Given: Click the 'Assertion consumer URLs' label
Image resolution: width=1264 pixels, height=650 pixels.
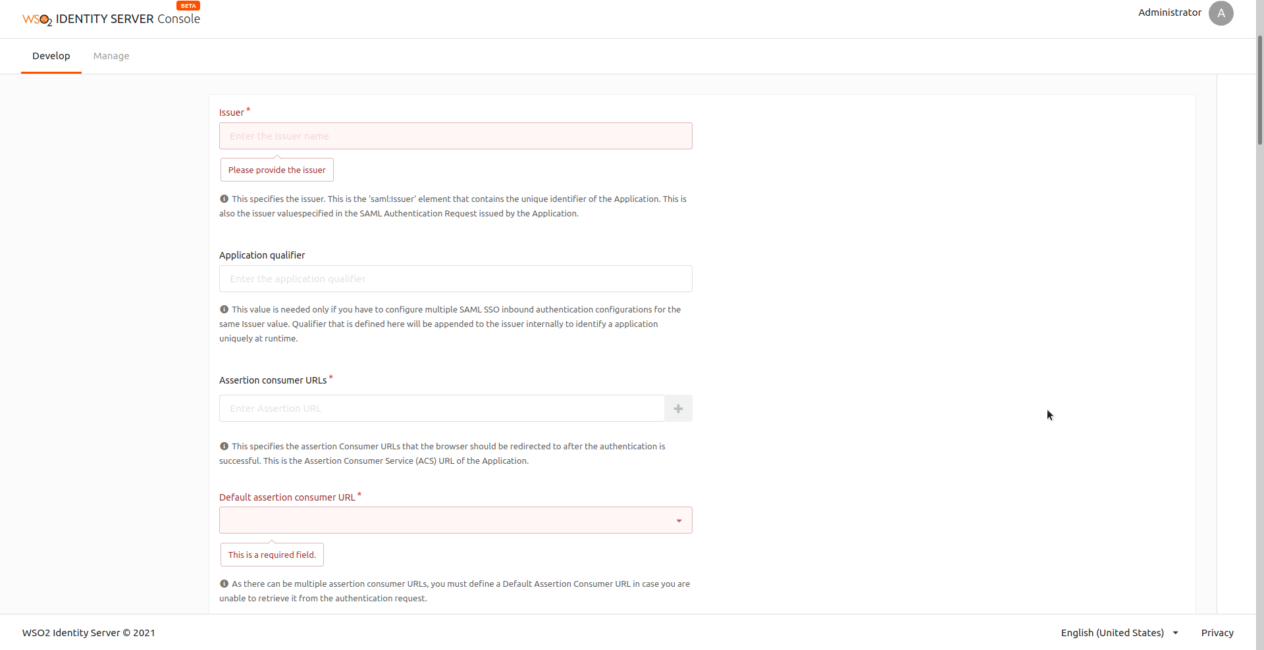Looking at the screenshot, I should click(273, 380).
